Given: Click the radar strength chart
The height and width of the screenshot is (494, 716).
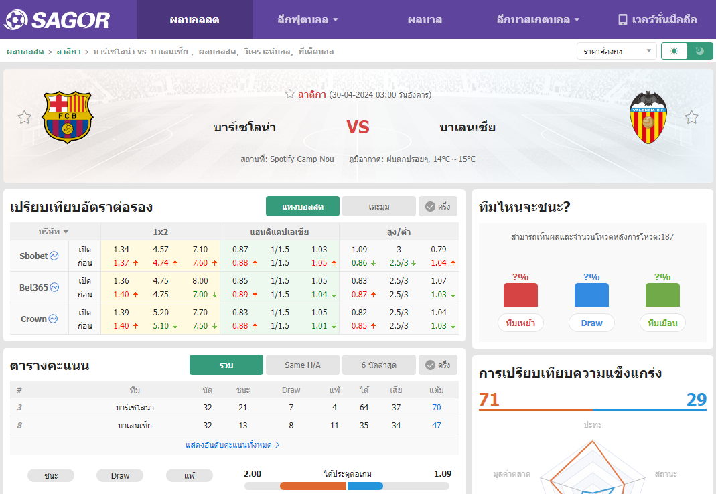Looking at the screenshot, I should coord(592,468).
